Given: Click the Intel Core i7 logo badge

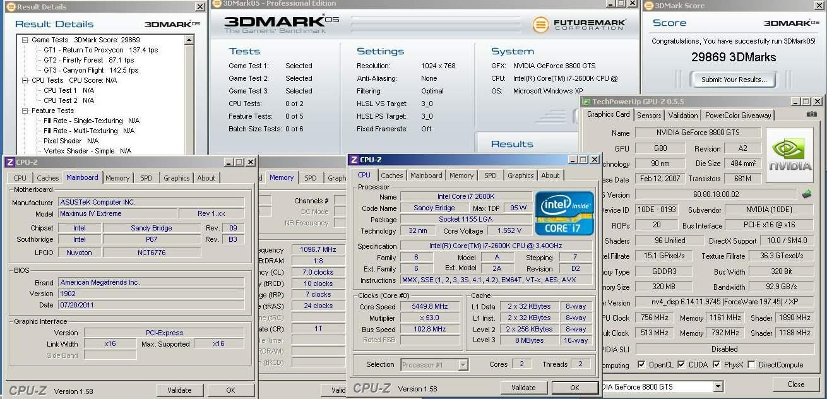Looking at the screenshot, I should click(x=564, y=213).
